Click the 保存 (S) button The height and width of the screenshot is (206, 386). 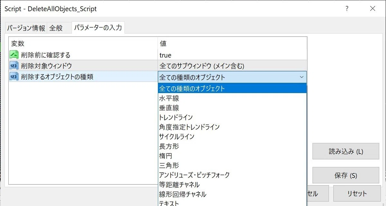(346, 176)
